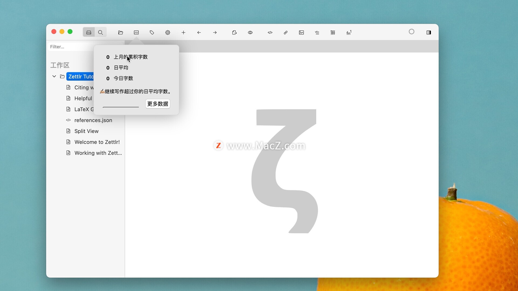This screenshot has height=291, width=518.
Task: Go forward with right arrow
Action: (x=215, y=33)
